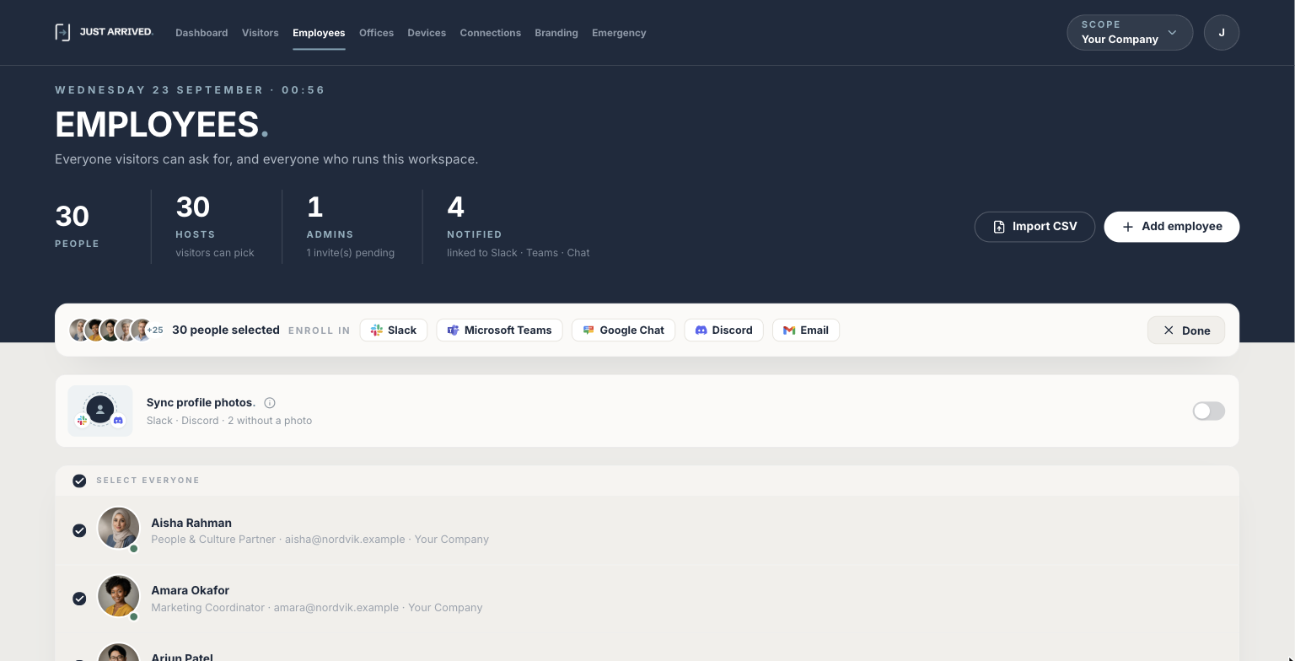Go to the Dashboard tab

point(202,33)
